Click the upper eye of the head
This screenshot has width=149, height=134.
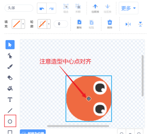coord(100,88)
